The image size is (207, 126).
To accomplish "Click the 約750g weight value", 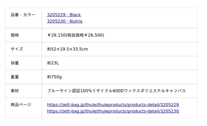I will pyautogui.click(x=54, y=77).
